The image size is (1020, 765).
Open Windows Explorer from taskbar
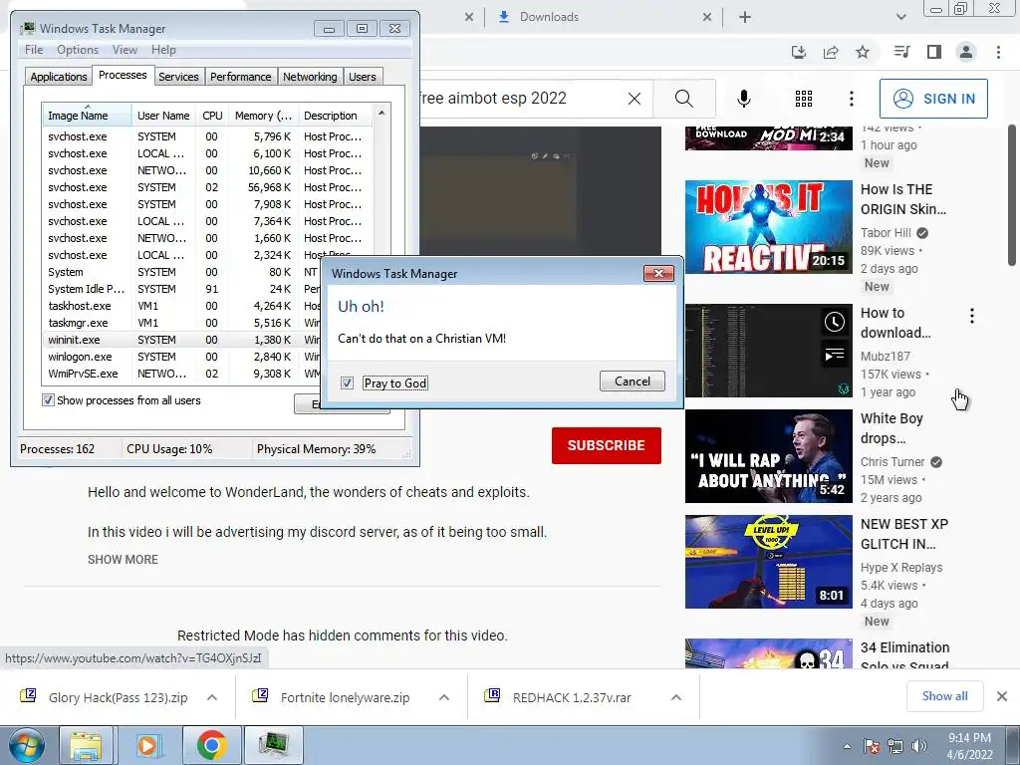click(x=86, y=745)
